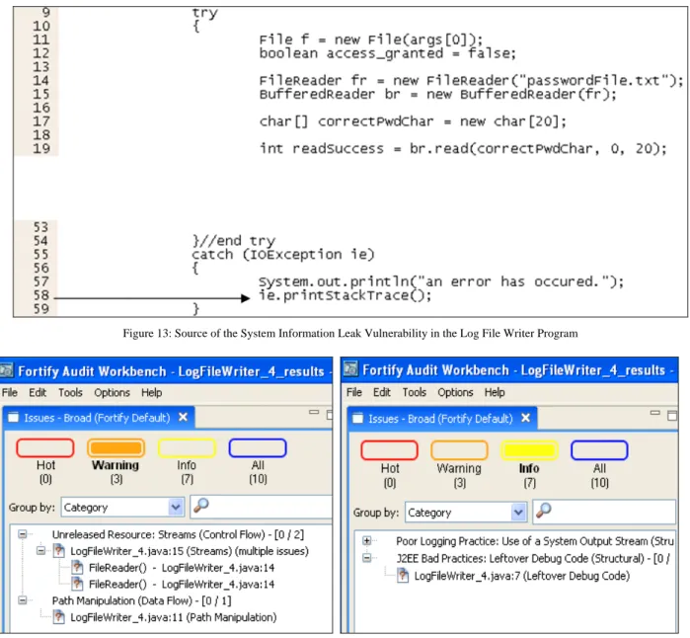Click code line boolean access_granted = false;
Image resolution: width=690 pixels, height=638 pixels.
tap(387, 53)
